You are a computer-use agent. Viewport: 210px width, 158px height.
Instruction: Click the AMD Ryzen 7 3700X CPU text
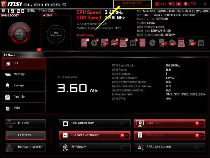point(169,15)
